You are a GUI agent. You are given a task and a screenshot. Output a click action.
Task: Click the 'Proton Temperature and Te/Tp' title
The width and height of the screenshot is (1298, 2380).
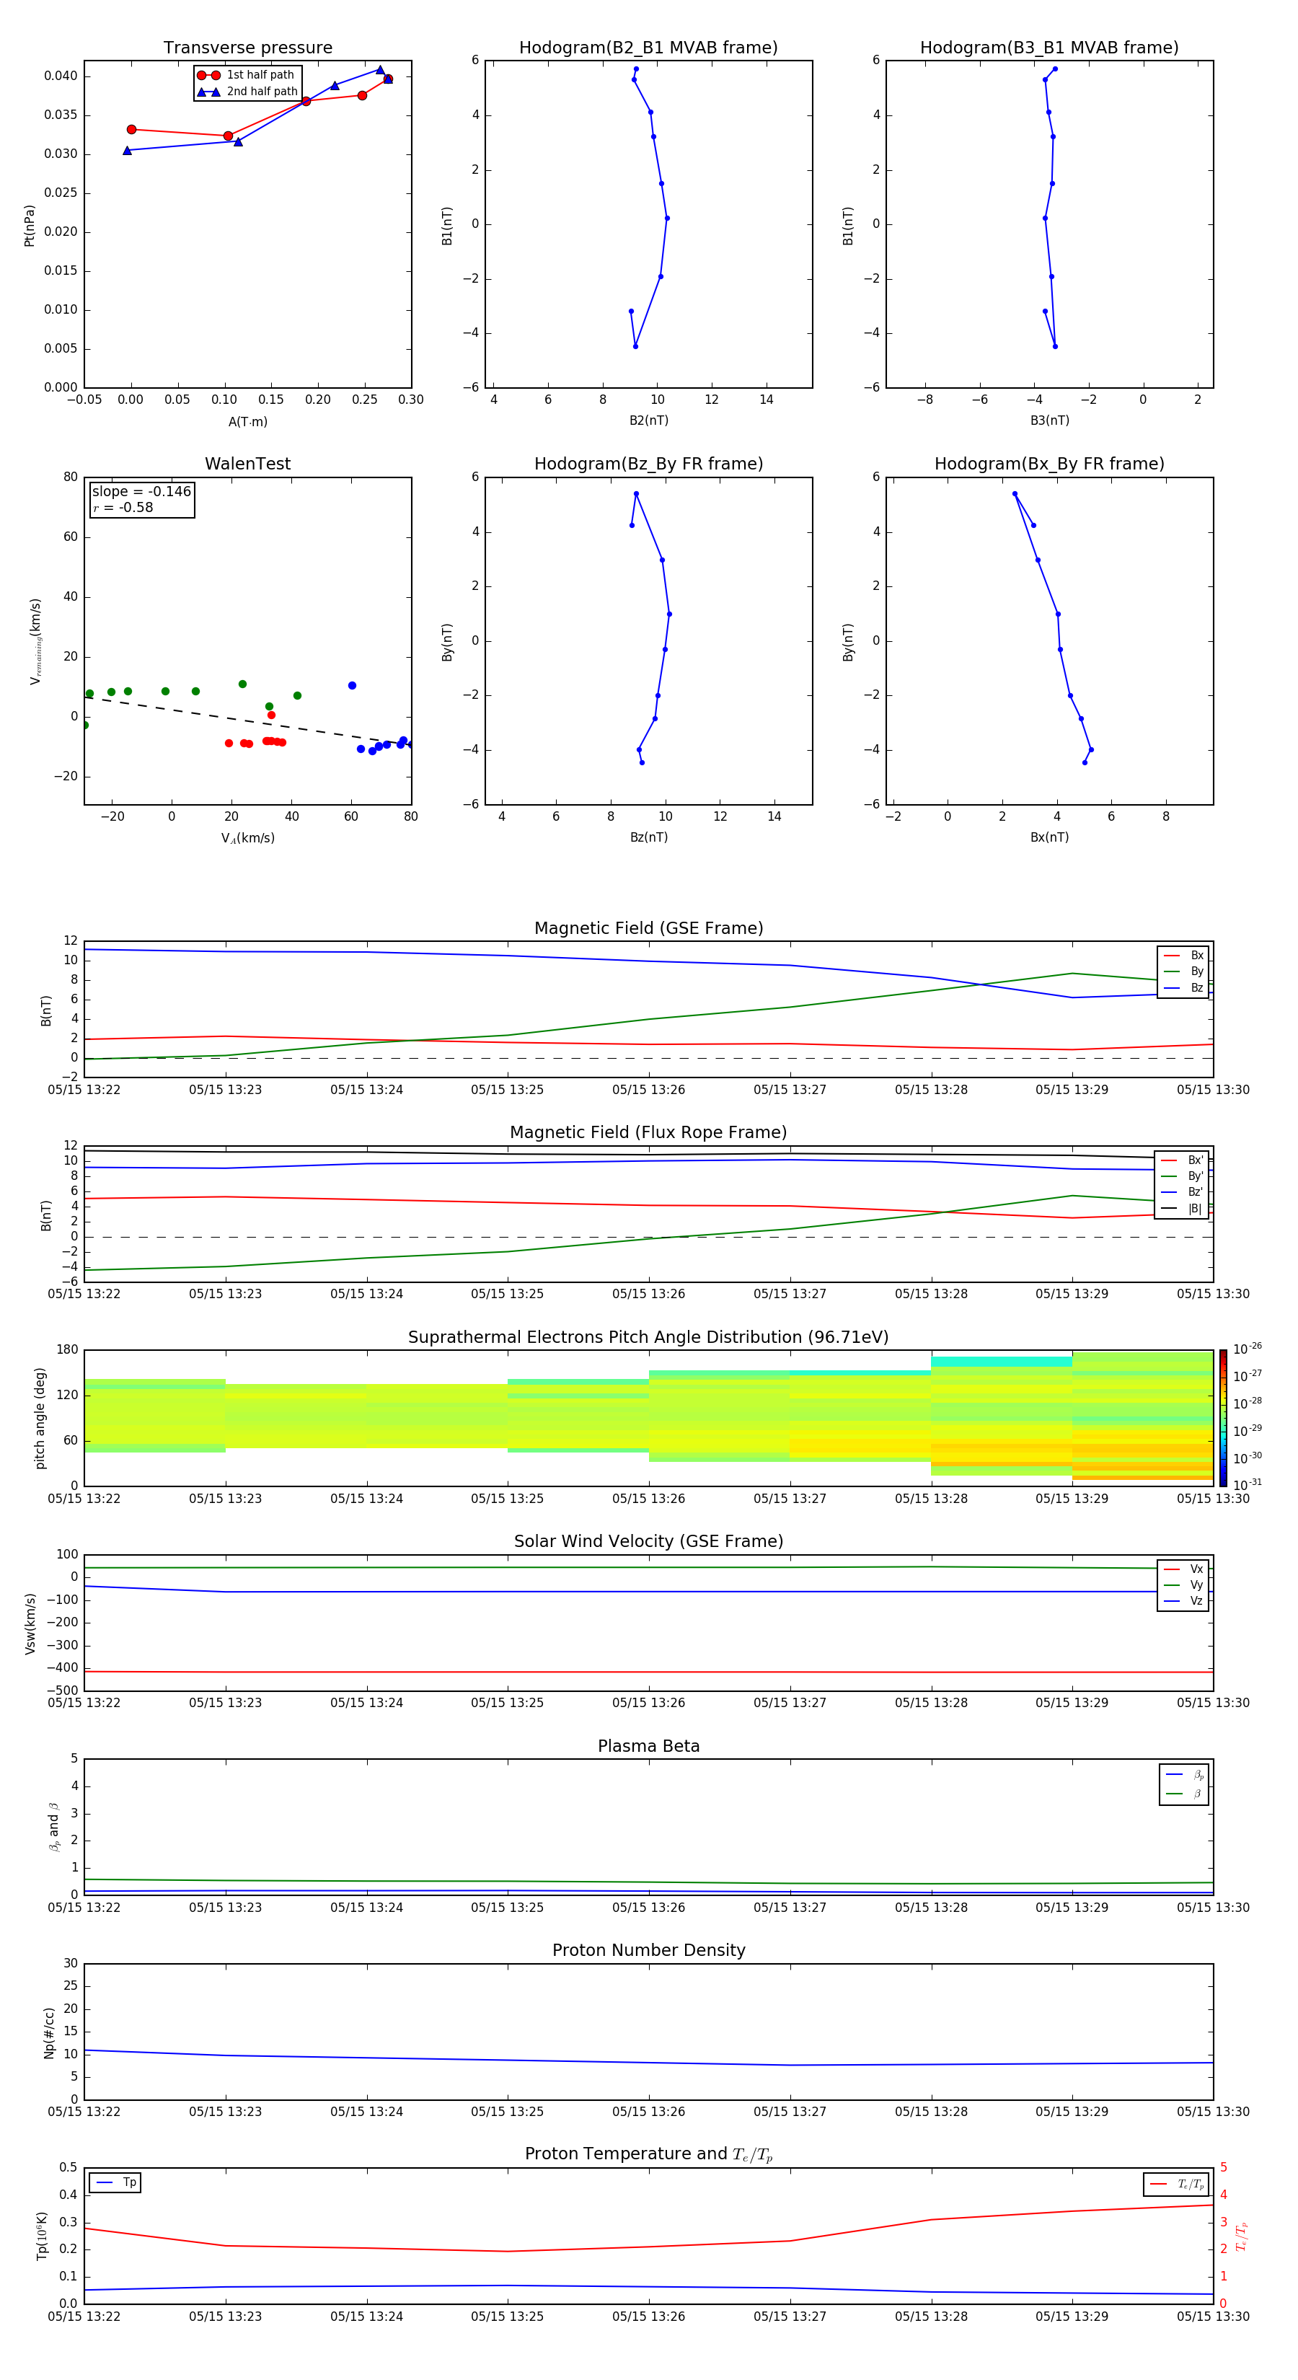point(648,2154)
